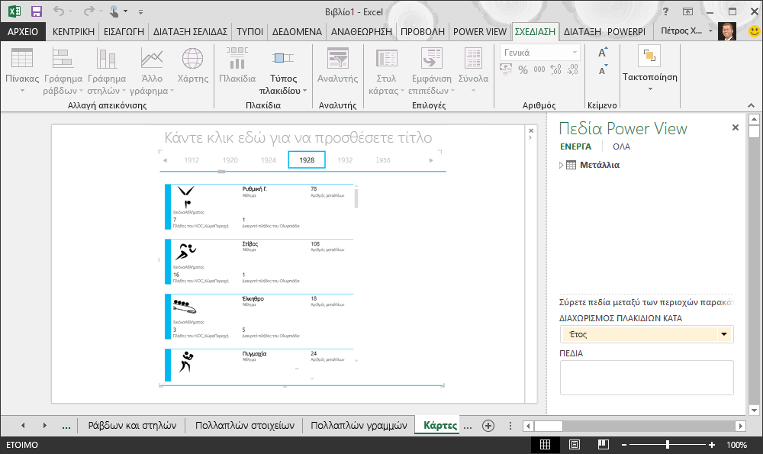This screenshot has height=454, width=763.
Task: Switch to the ΚΕΝΤΡΙΚΗ ribbon tab
Action: click(73, 31)
